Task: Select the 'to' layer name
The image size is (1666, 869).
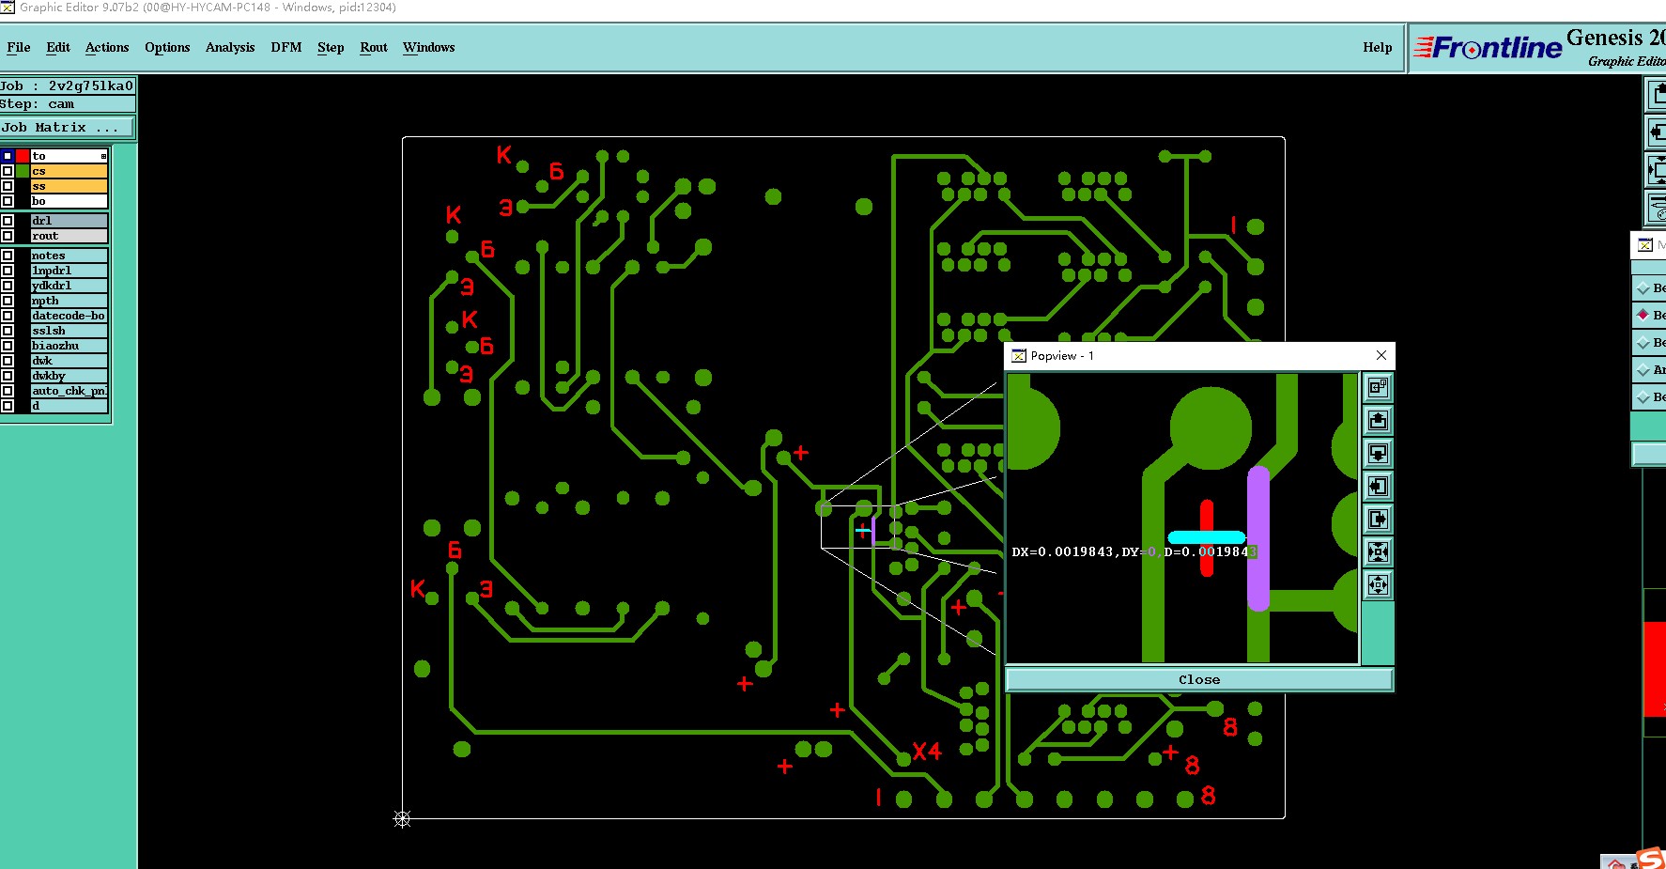Action: coord(69,156)
